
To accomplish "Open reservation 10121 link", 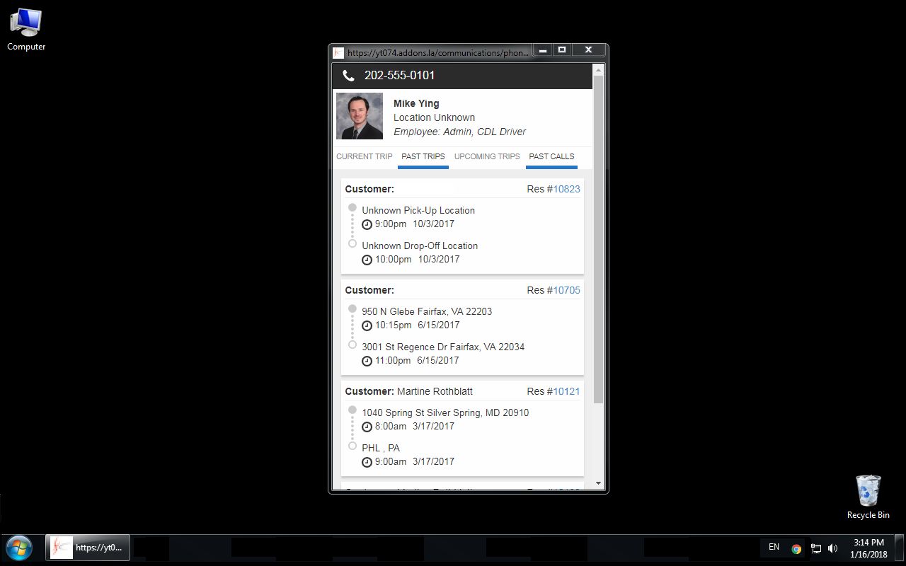I will coord(566,391).
